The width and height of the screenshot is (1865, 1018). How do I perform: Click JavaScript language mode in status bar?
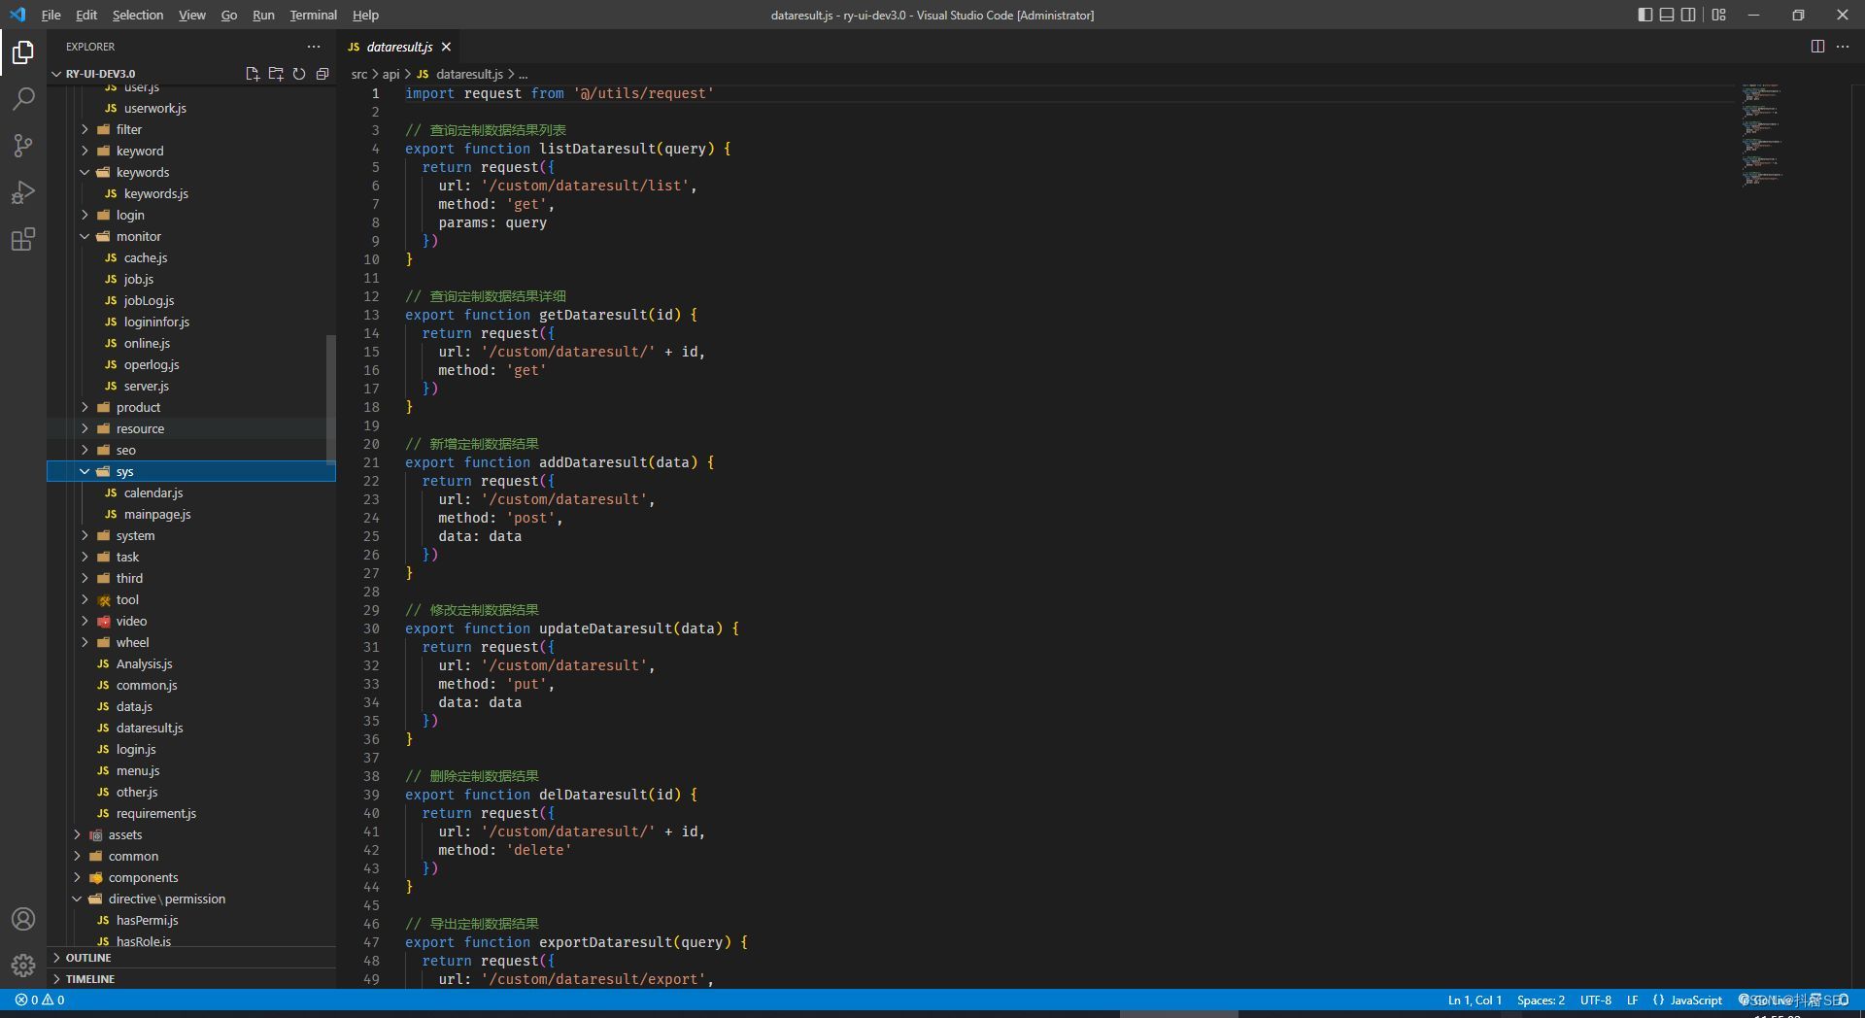click(x=1696, y=1001)
